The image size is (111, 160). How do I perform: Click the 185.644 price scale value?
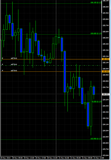[x=105, y=32]
